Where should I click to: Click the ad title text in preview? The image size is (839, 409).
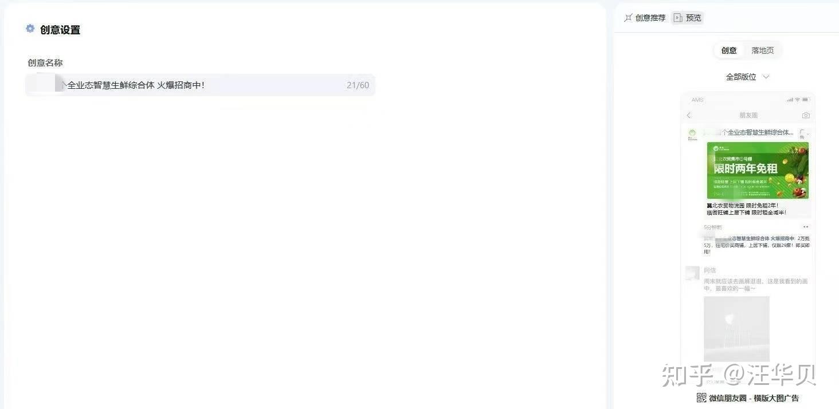click(748, 132)
